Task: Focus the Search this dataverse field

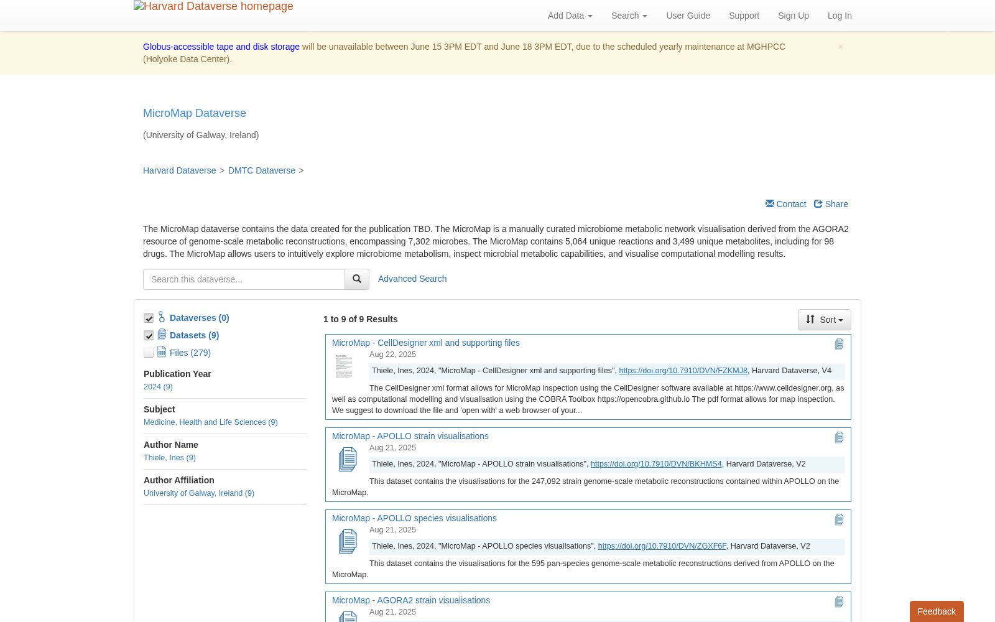Action: pos(244,279)
